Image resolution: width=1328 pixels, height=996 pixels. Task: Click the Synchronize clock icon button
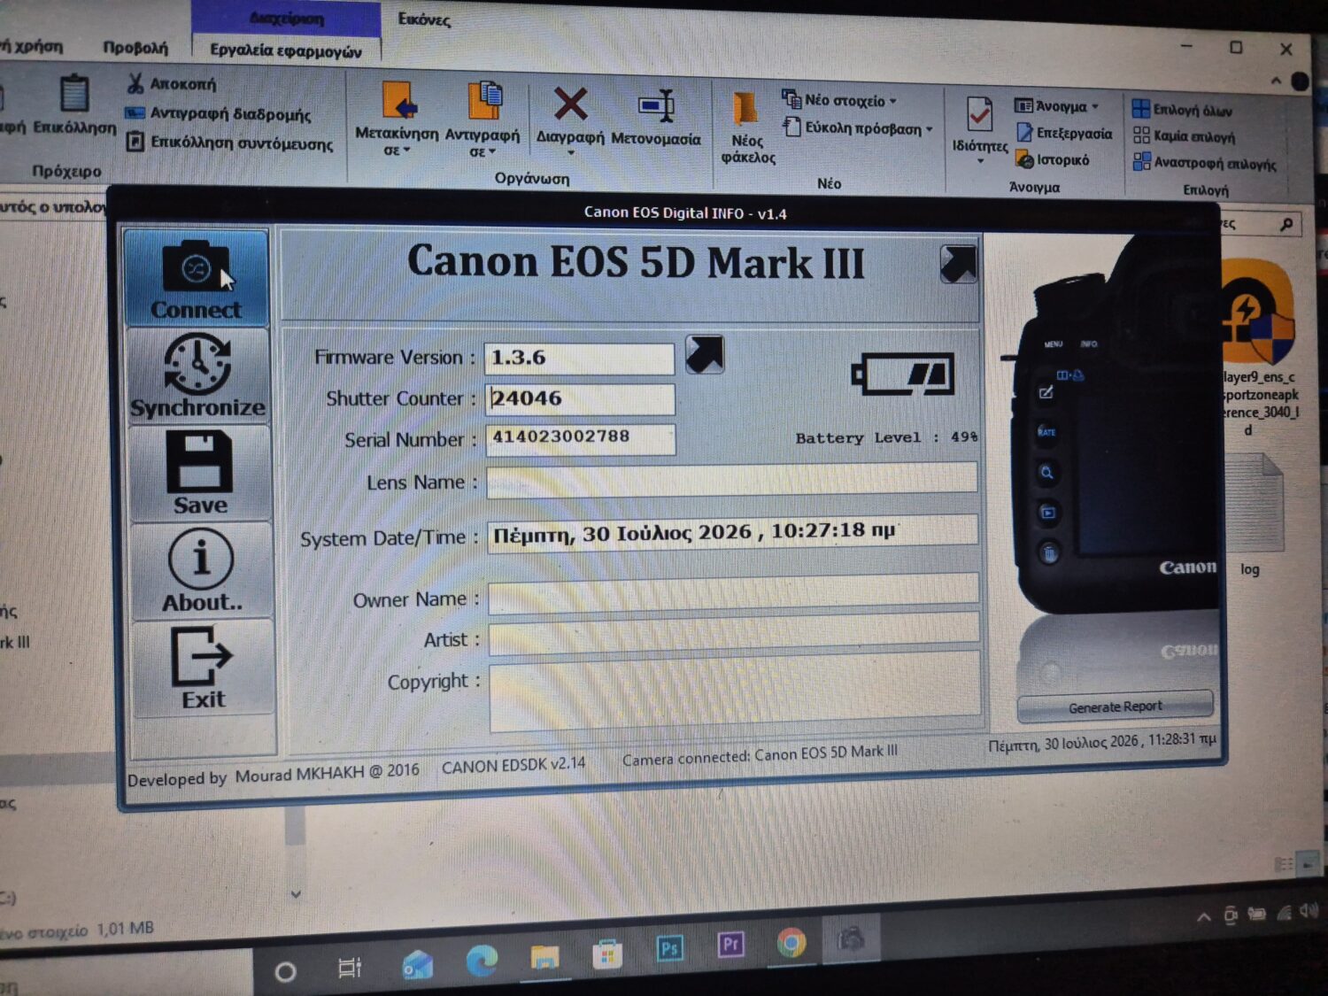197,375
